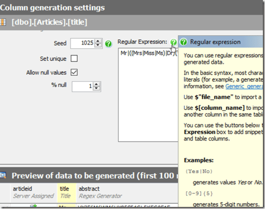Click the preview icon beside Preview of data heading
265x209 pixels.
[3, 175]
